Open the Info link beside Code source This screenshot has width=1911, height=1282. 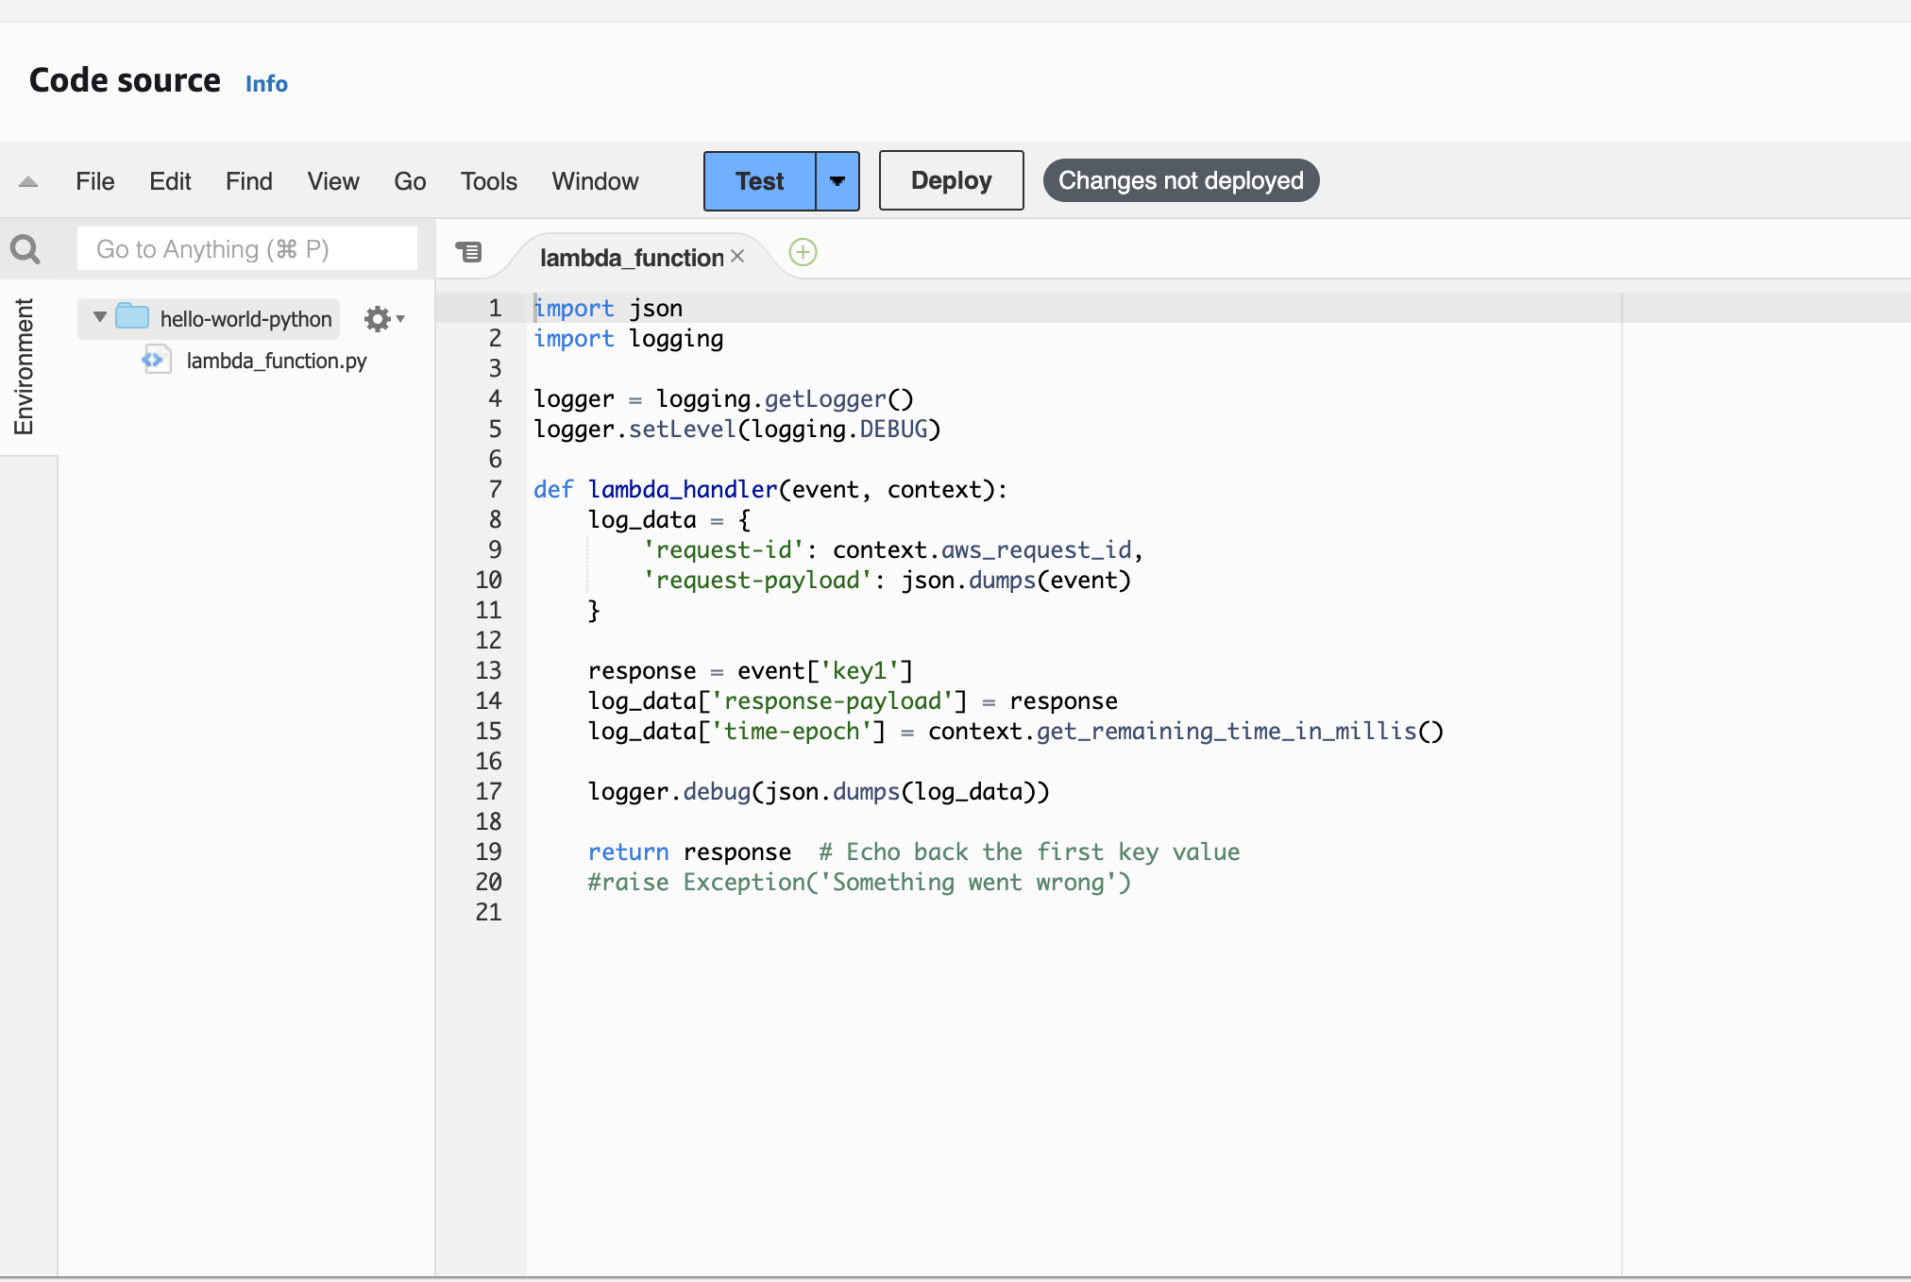(266, 83)
